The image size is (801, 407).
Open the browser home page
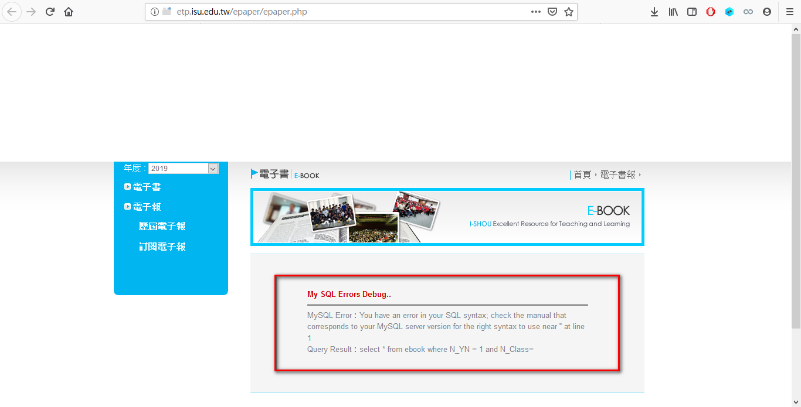point(69,12)
